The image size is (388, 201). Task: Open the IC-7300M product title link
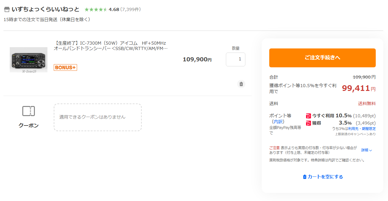coord(110,46)
